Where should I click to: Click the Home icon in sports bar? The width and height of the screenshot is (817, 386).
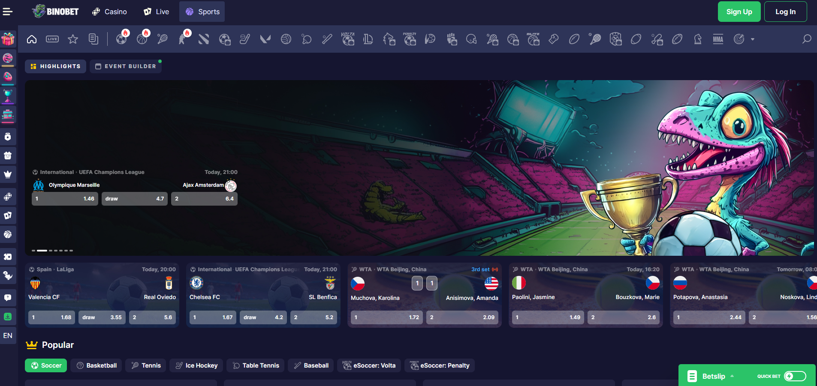pyautogui.click(x=32, y=39)
